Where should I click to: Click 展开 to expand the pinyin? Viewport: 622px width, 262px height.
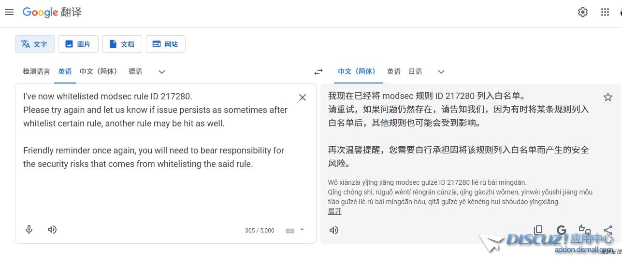pos(335,211)
